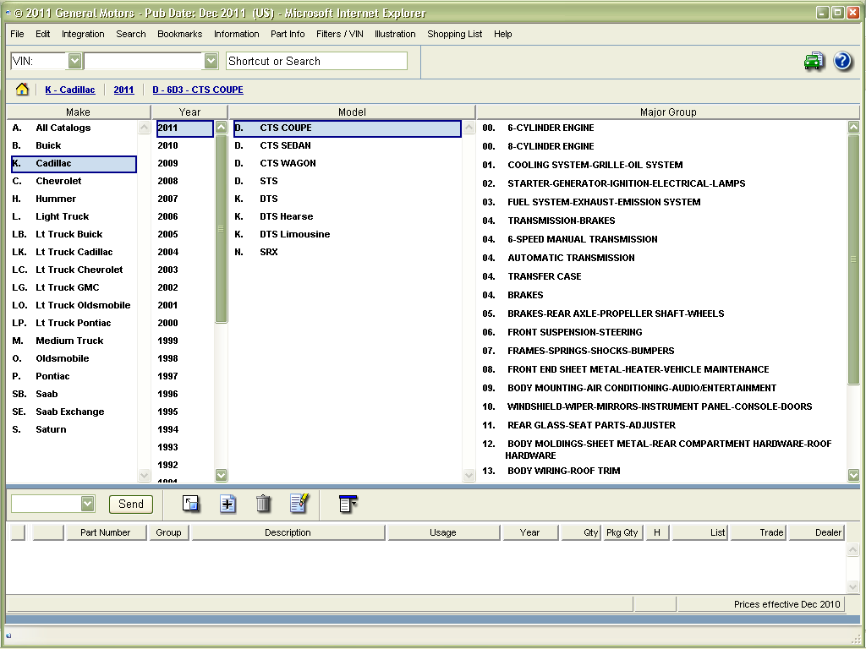Click the Usage column header
This screenshot has height=649, width=866.
click(443, 532)
